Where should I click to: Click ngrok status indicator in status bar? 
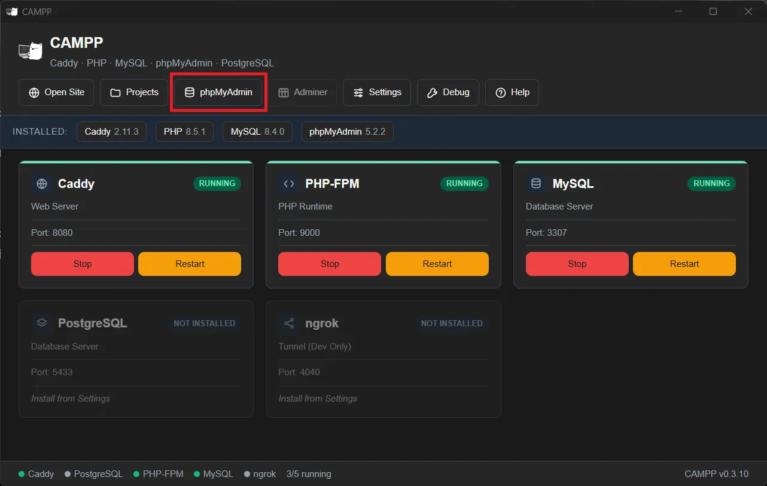point(260,474)
